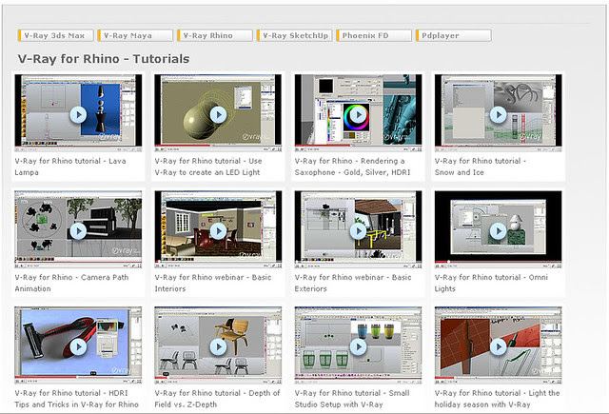Play the Light the holiday season video

[x=498, y=346]
